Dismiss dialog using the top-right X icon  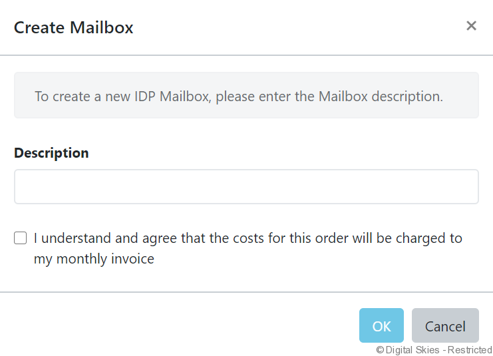(x=471, y=26)
